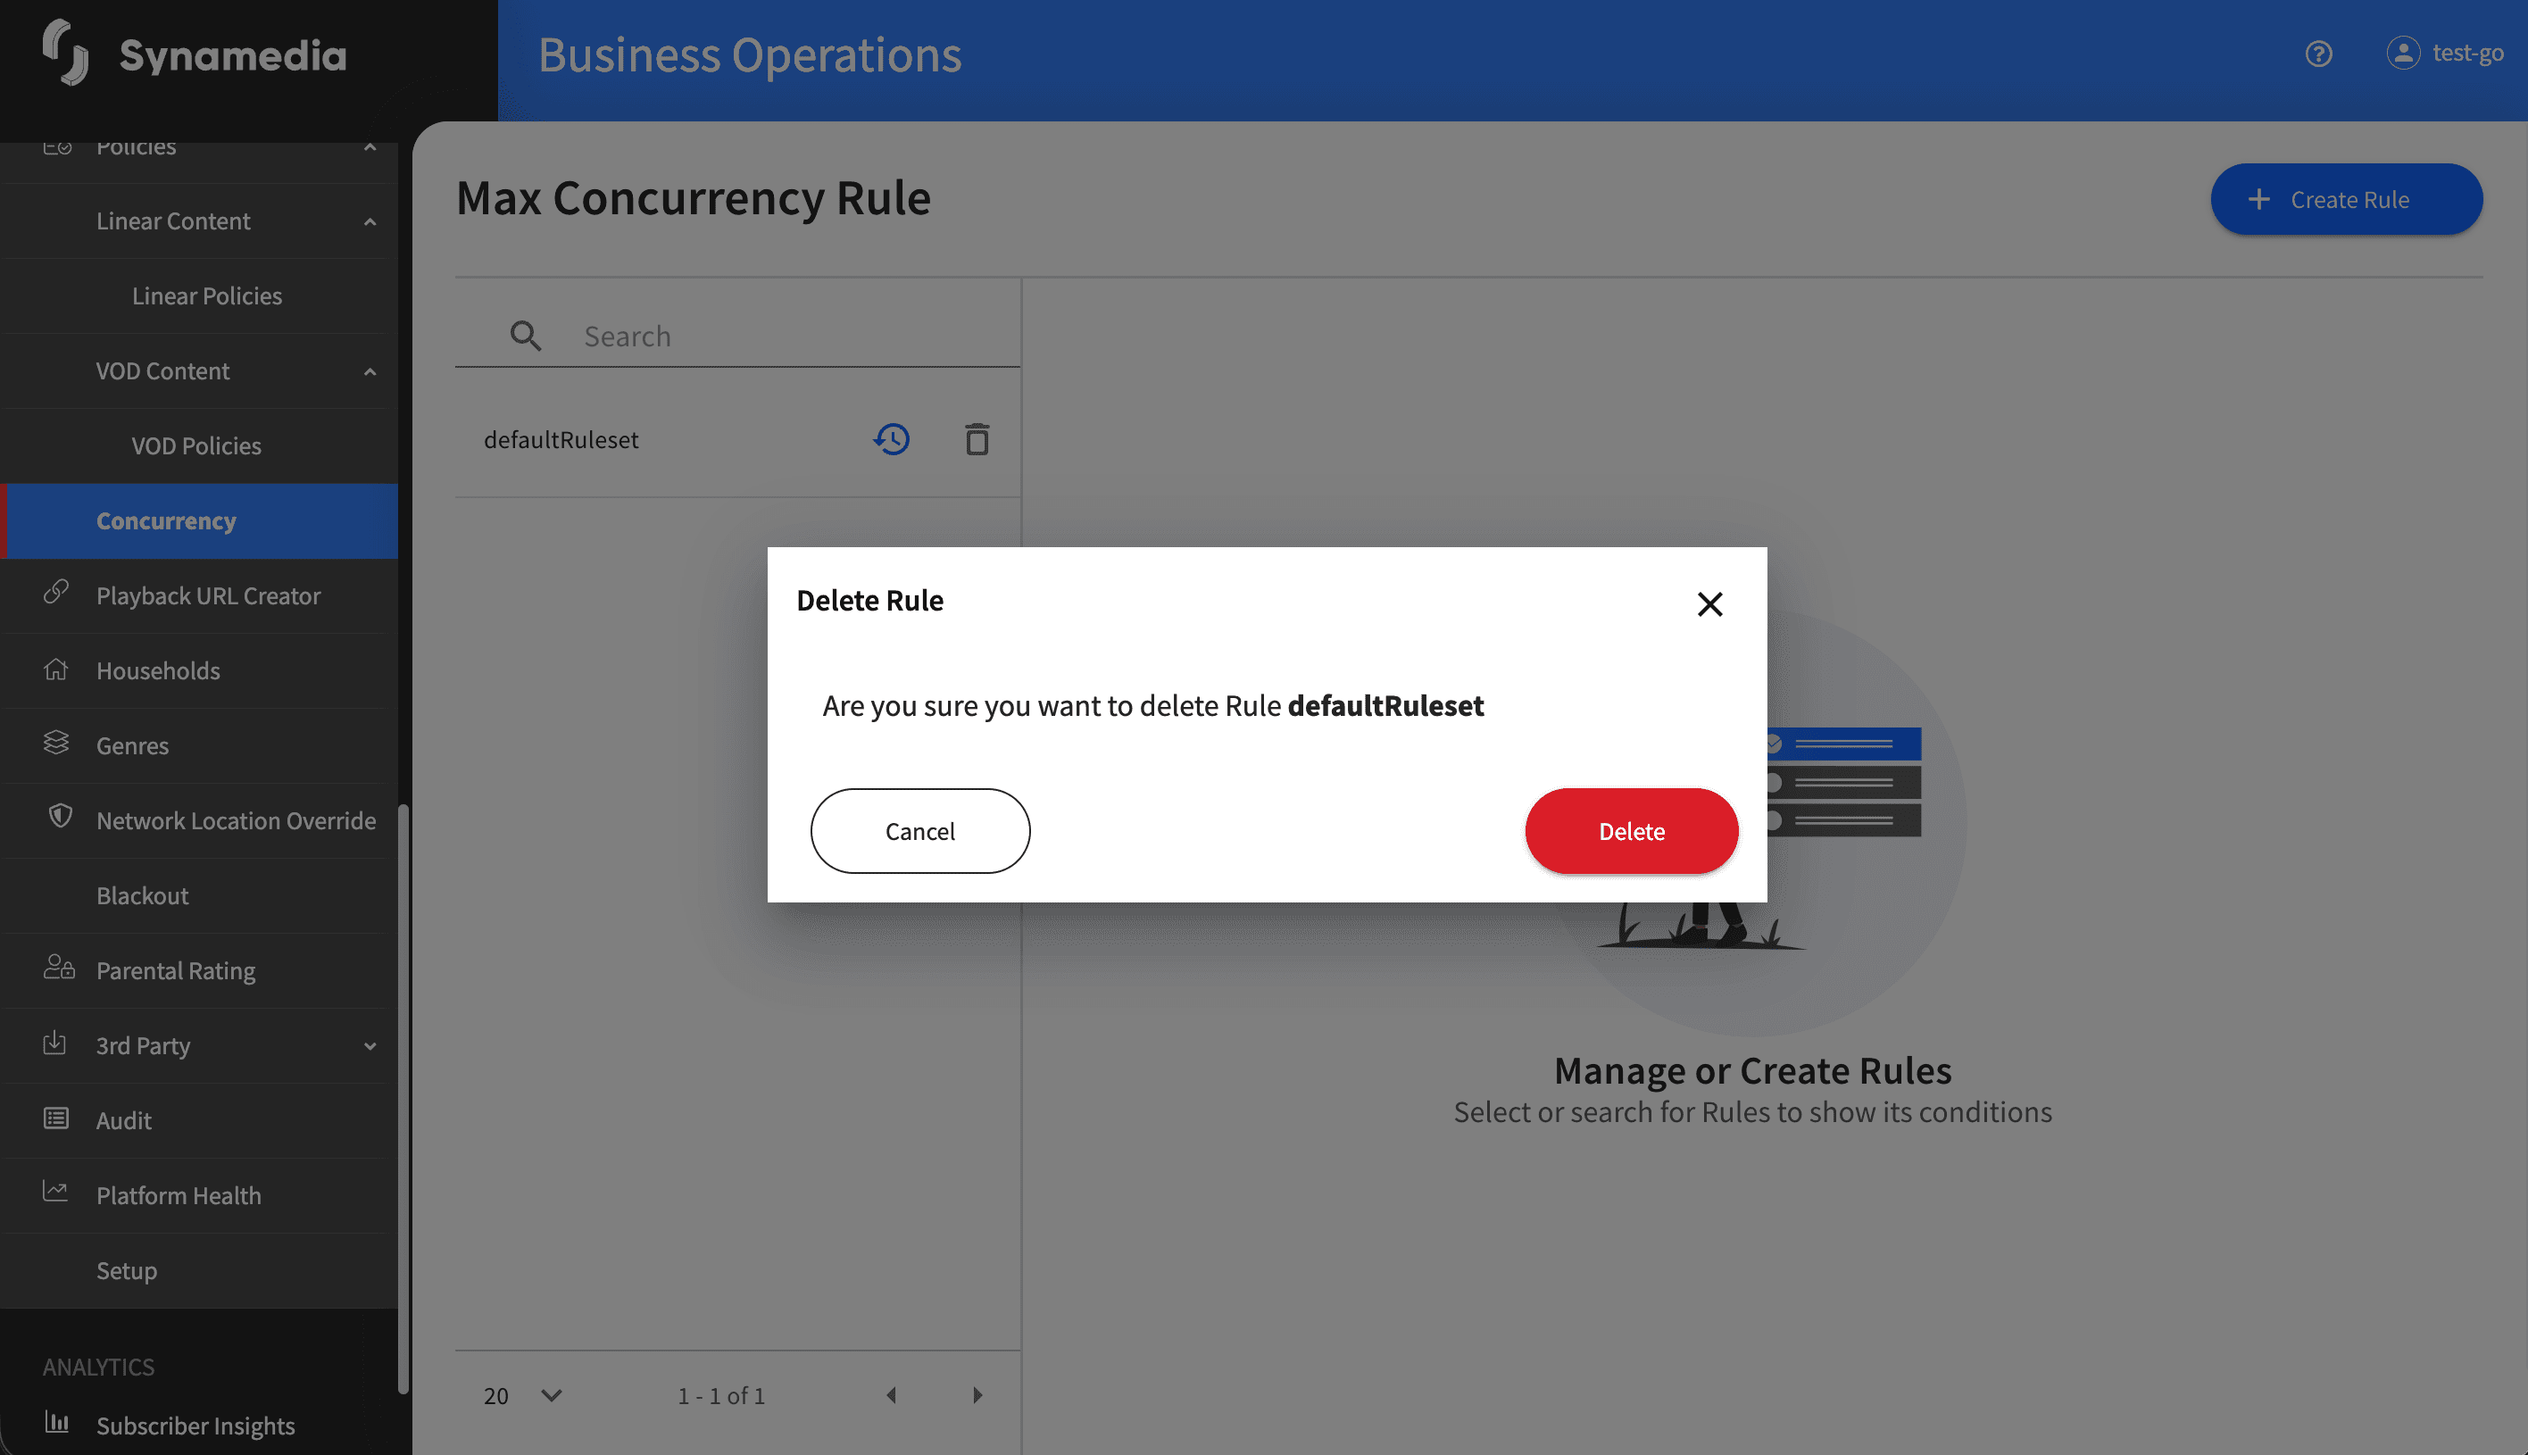Click the trash icon for defaultRuleset
This screenshot has width=2528, height=1455.
coord(977,438)
